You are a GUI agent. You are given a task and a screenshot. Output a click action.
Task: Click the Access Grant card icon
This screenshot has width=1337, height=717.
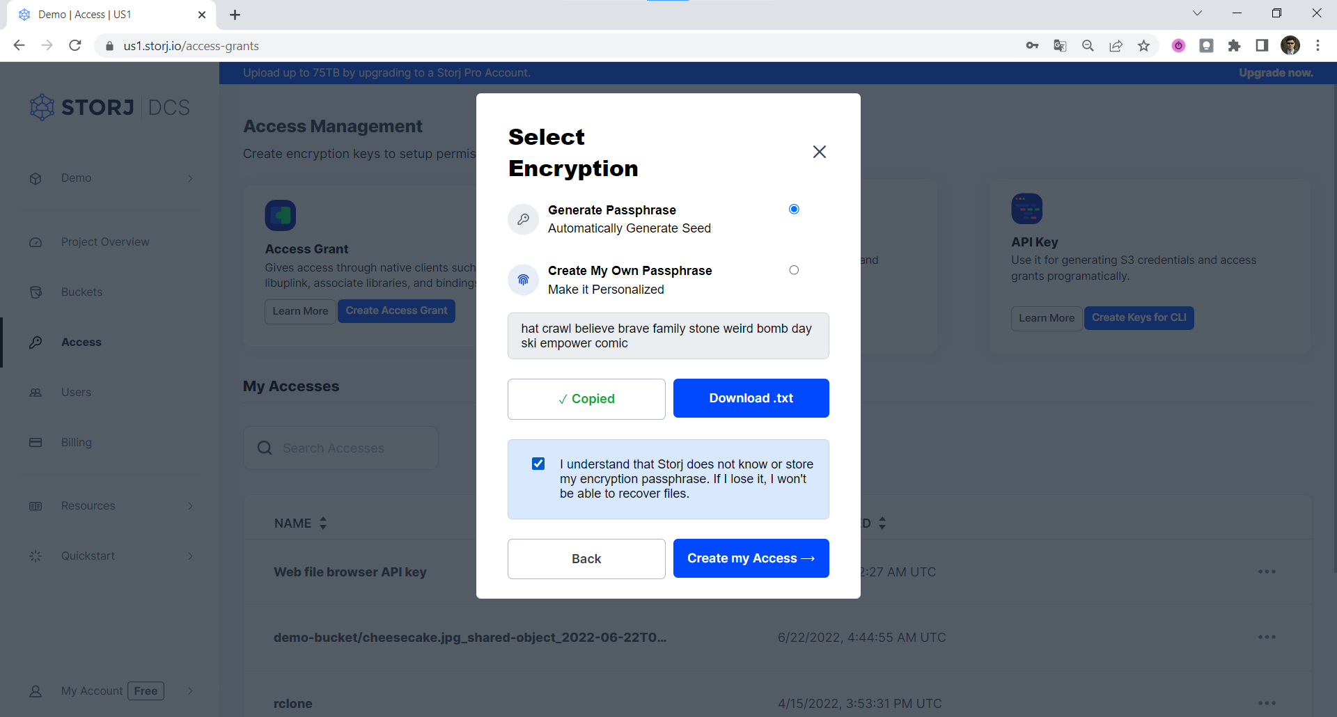(x=280, y=216)
